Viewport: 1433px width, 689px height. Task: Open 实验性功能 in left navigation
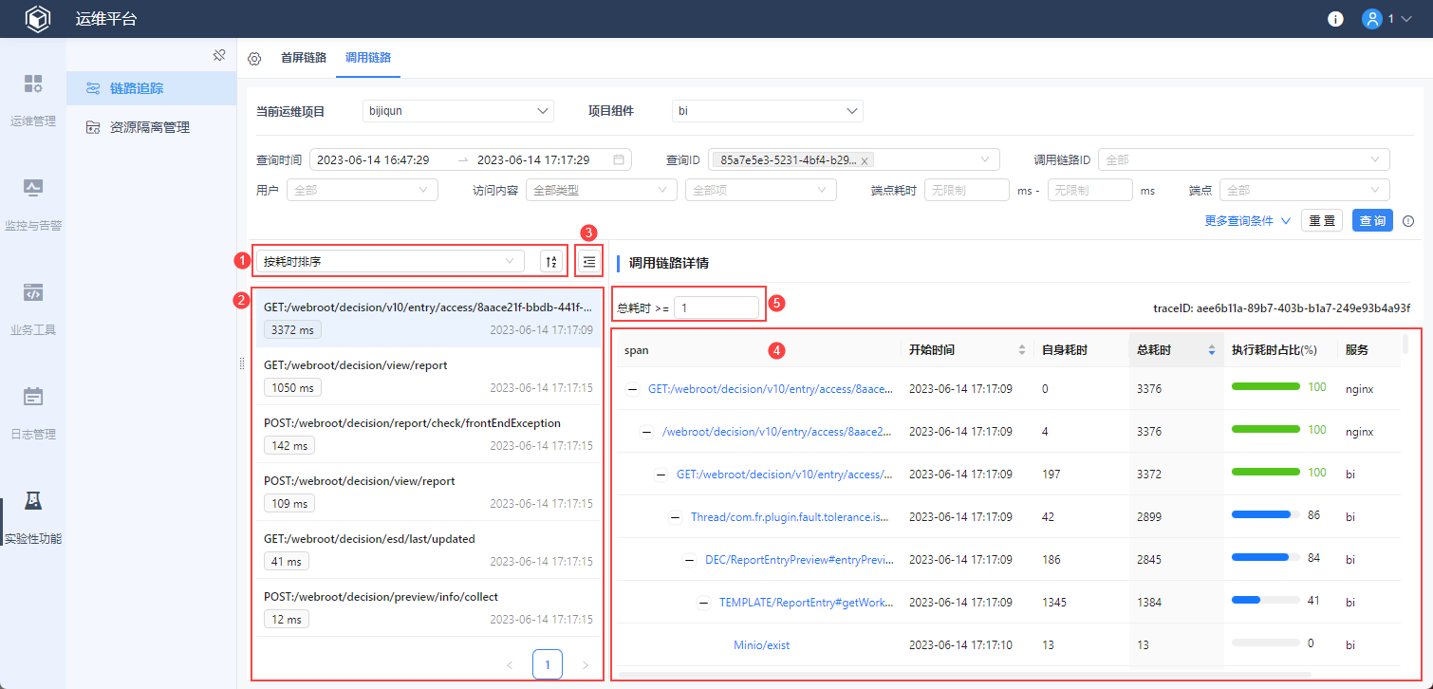point(33,517)
